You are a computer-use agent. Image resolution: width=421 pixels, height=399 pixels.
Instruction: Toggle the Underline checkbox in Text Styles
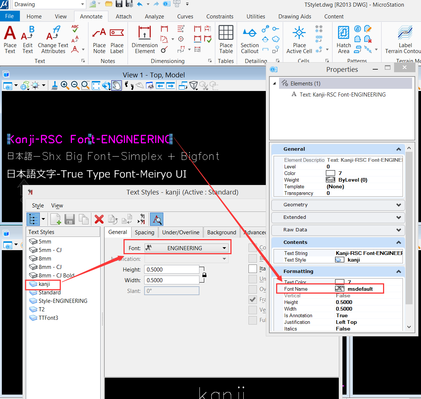click(253, 279)
